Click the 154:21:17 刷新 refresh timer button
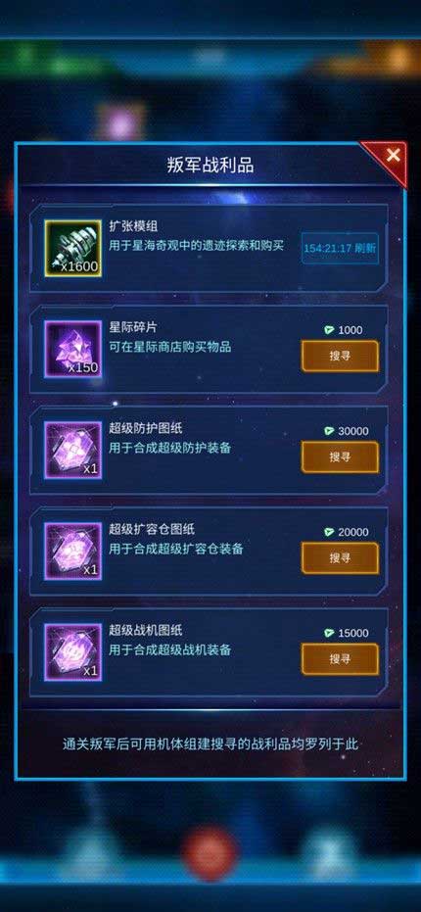The height and width of the screenshot is (912, 421). click(x=340, y=248)
